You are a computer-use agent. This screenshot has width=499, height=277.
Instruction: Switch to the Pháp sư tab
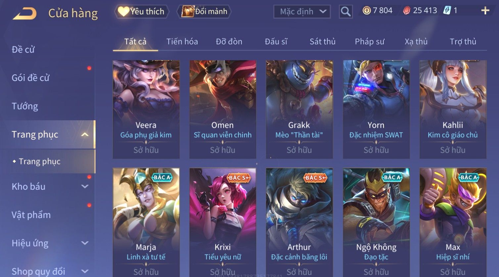pyautogui.click(x=370, y=42)
